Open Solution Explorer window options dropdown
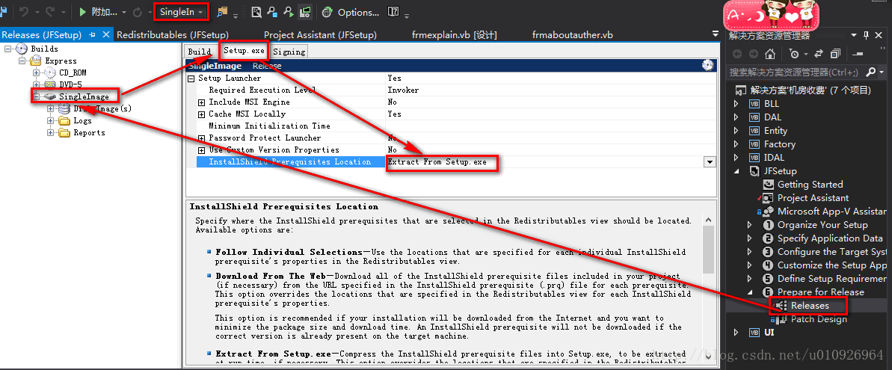The height and width of the screenshot is (370, 892). (x=855, y=36)
